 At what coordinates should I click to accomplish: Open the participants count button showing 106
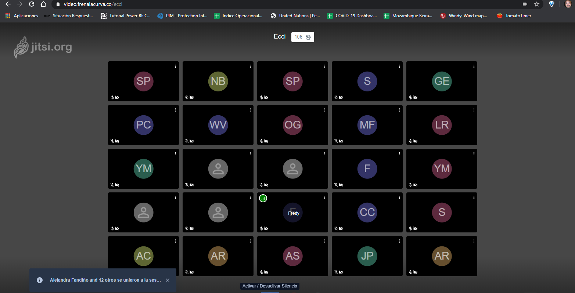point(303,37)
